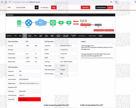Click the red bidirectional arrows icon
Screen dimensions: 136x108
(x=76, y=23)
